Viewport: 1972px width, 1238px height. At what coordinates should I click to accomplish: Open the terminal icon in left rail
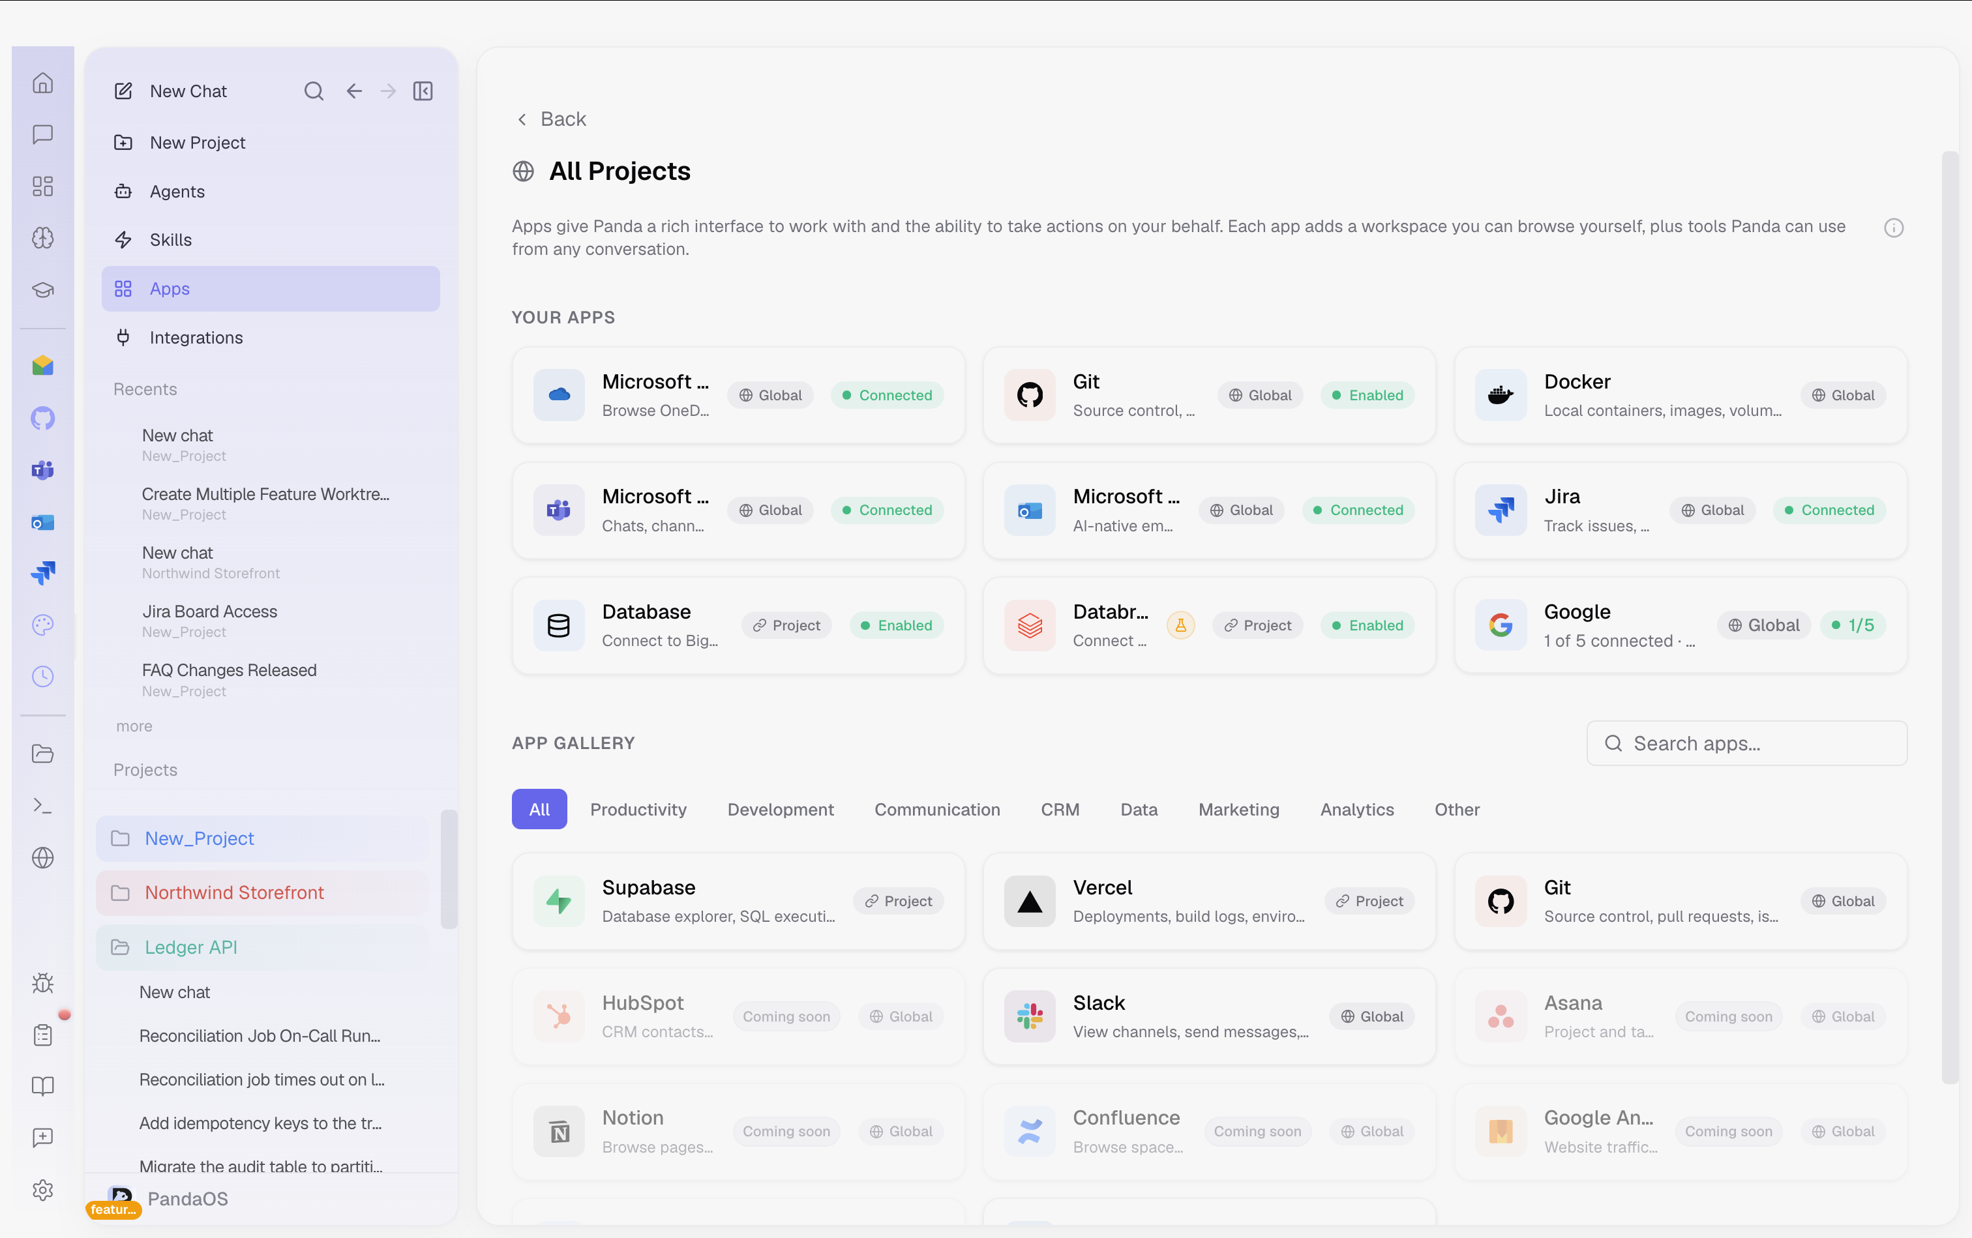click(x=42, y=806)
